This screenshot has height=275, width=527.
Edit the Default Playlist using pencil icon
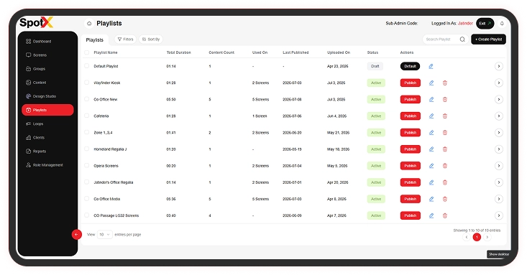tap(431, 67)
